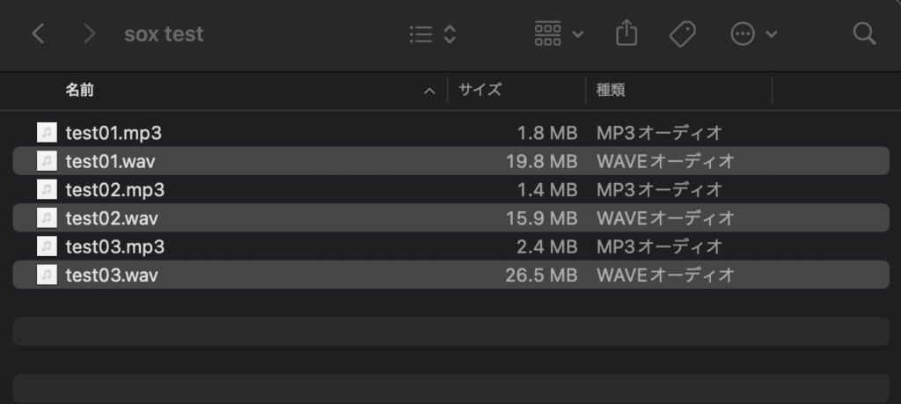Open the group-by grid dropdown
Screen dimensions: 901x404
[x=559, y=34]
